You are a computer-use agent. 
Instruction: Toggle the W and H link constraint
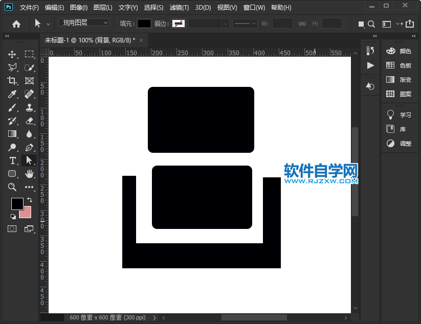(x=303, y=24)
